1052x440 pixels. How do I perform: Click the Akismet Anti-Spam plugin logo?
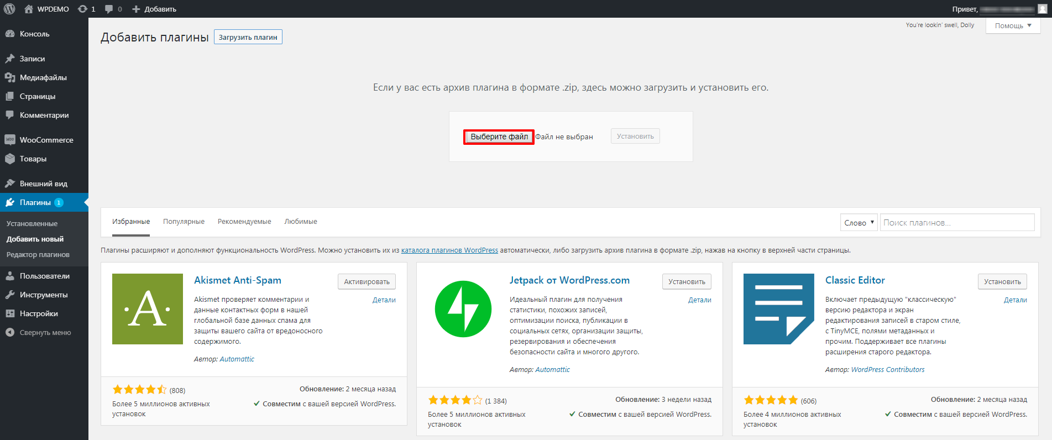[148, 309]
